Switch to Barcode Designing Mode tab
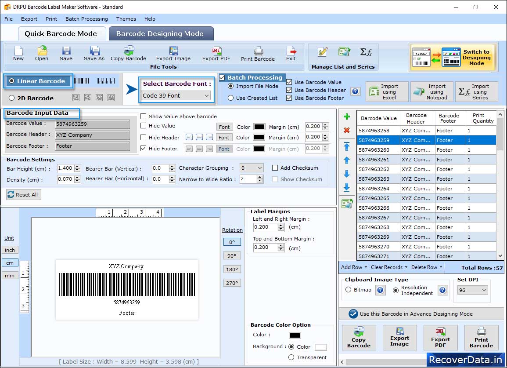The image size is (507, 368). (x=161, y=34)
